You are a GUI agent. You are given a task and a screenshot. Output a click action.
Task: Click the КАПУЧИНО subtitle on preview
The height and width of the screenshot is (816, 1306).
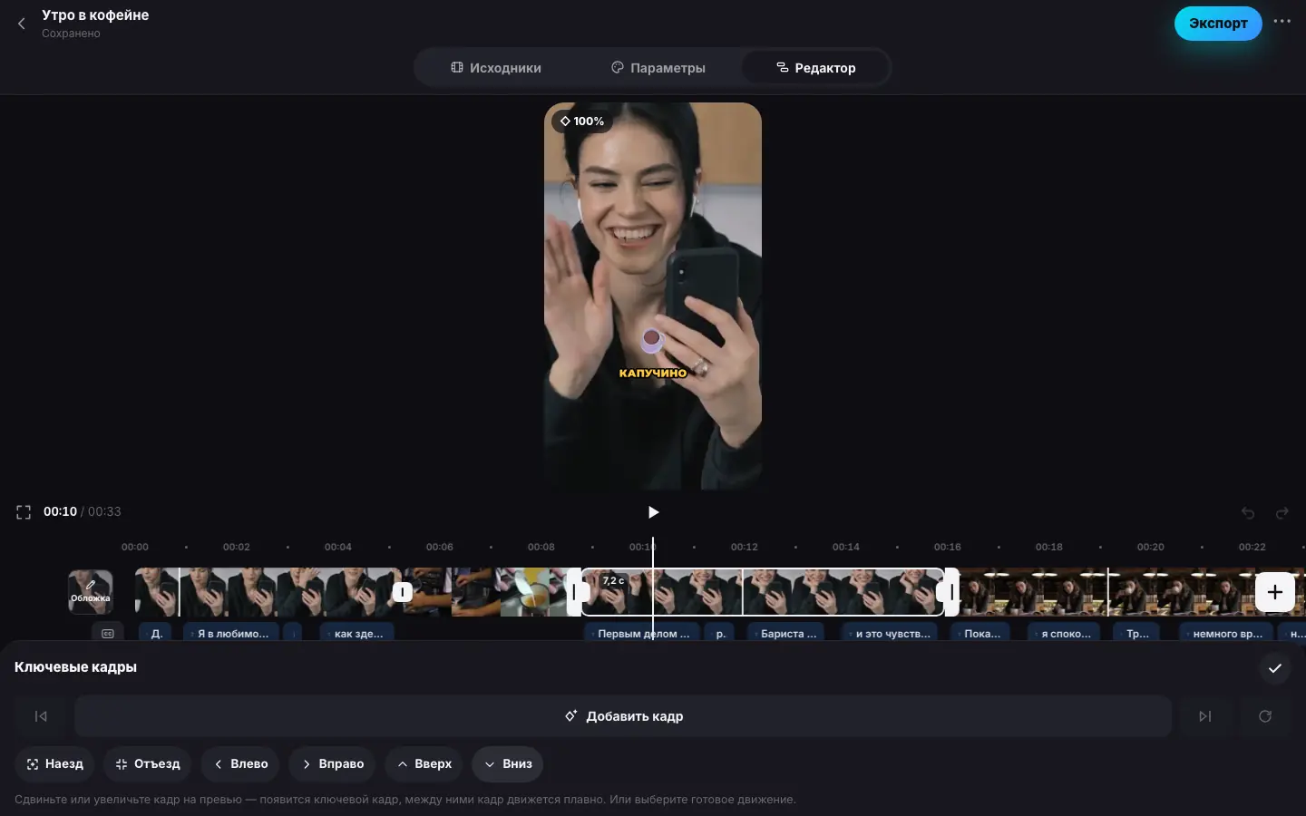point(653,373)
